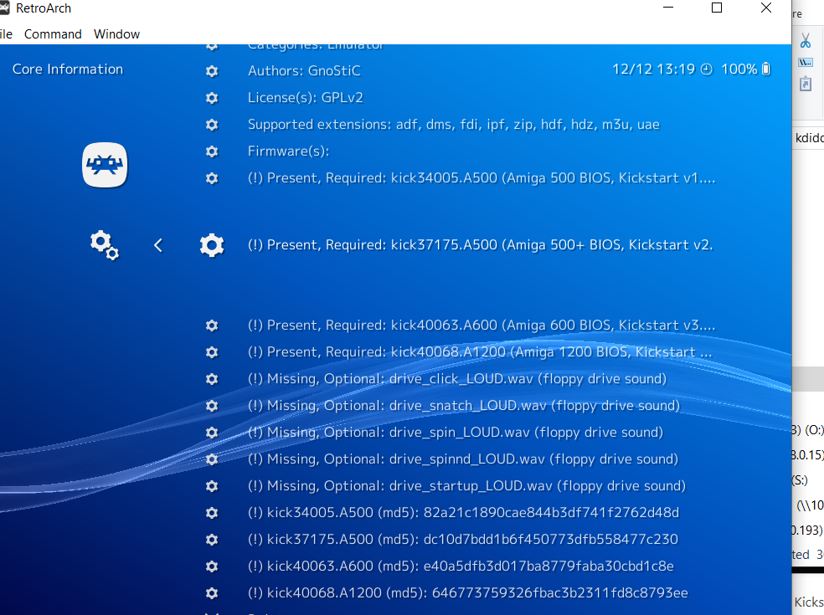Open the partially visible File menu
Screen dimensions: 824x615
pyautogui.click(x=6, y=34)
